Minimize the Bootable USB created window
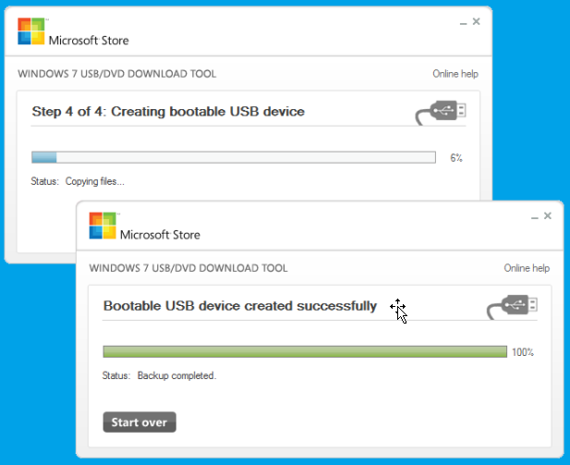 [x=534, y=215]
